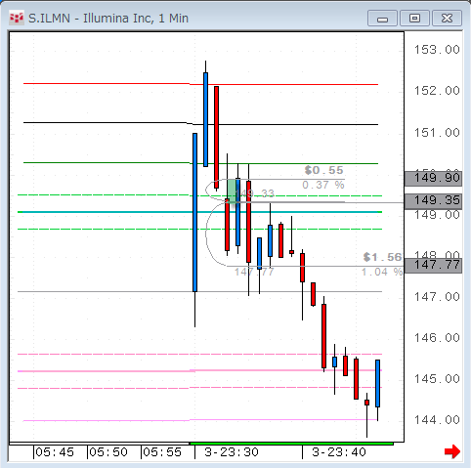This screenshot has height=468, width=471.
Task: Click the 05:50 time axis label
Action: pyautogui.click(x=108, y=452)
